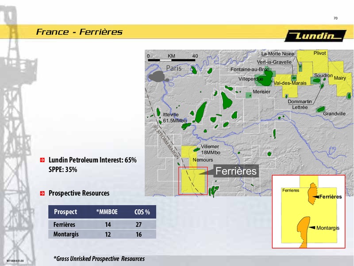
Task: Select the 'Montargis' row label in table
Action: pos(66,234)
